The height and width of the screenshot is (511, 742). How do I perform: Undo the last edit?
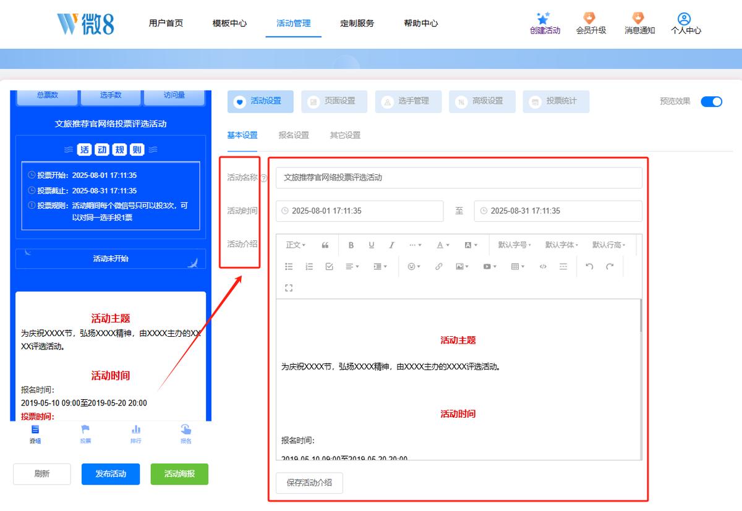589,266
